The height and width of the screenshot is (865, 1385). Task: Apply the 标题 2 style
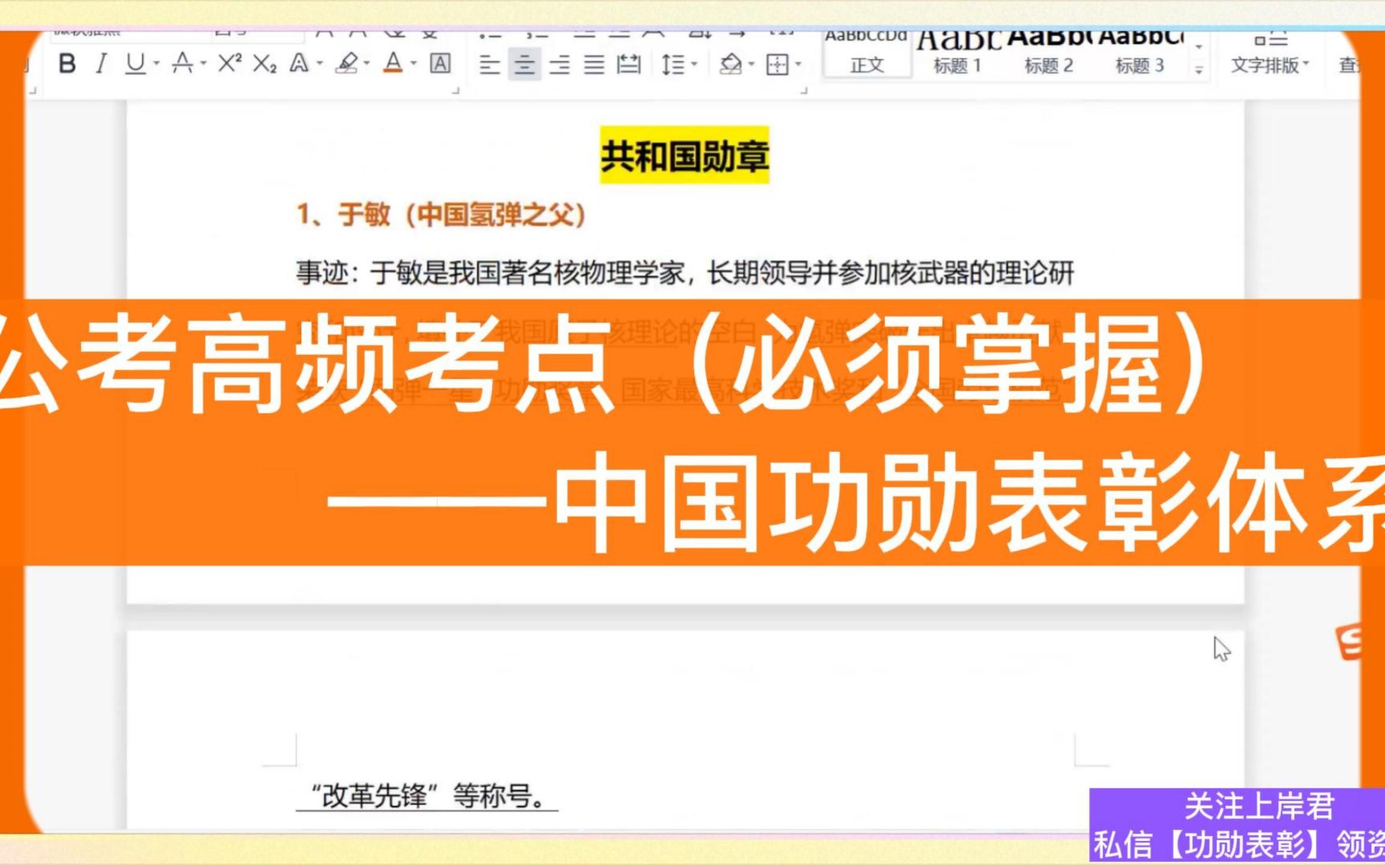coord(1048,54)
